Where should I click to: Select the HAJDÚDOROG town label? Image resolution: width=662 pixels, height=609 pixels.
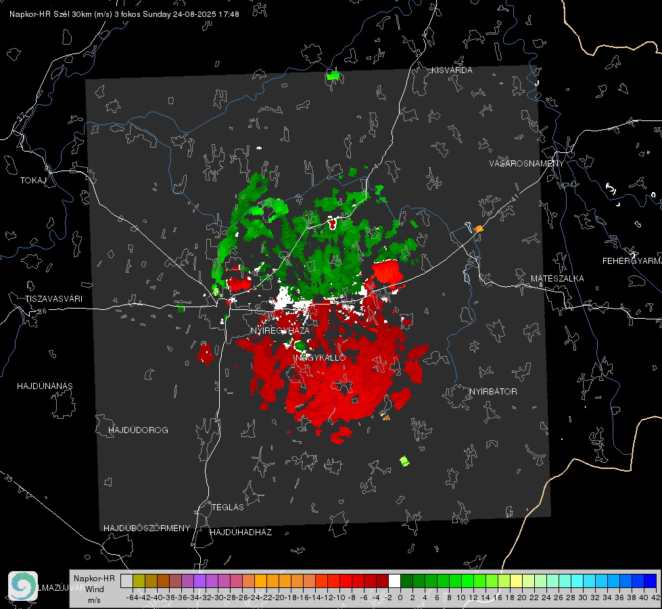(x=138, y=430)
